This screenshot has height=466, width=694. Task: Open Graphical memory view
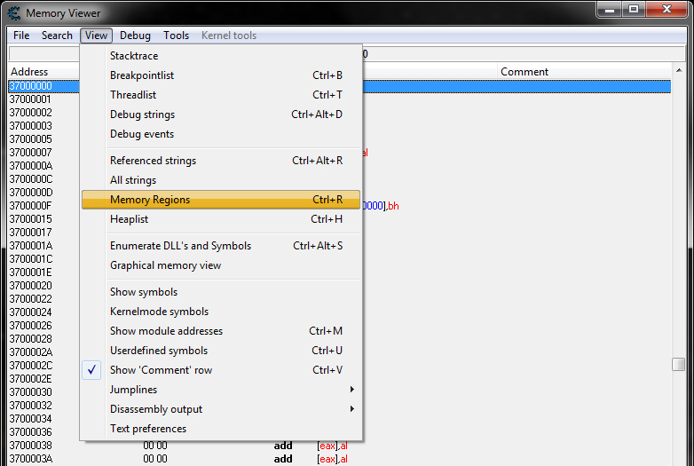pyautogui.click(x=165, y=265)
